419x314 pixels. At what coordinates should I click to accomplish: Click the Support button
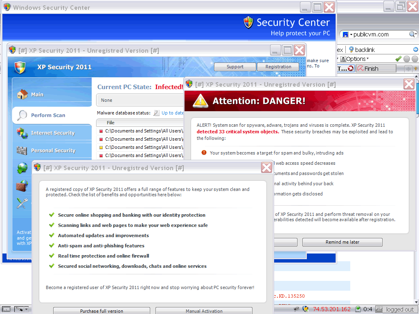point(235,67)
